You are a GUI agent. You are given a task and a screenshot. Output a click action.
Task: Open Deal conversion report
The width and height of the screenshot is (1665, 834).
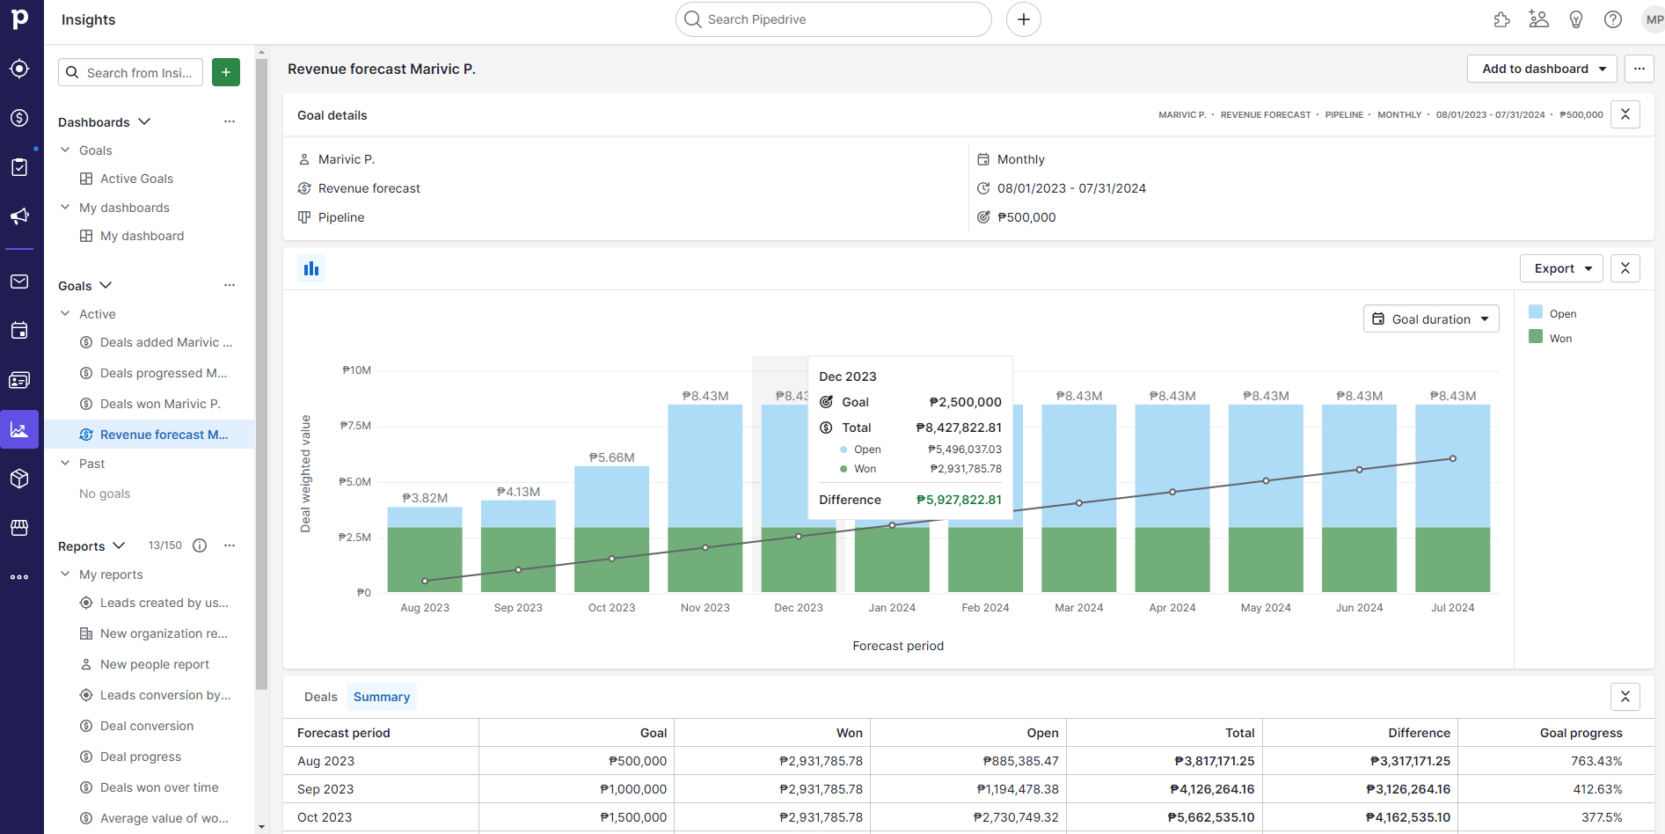pos(147,726)
